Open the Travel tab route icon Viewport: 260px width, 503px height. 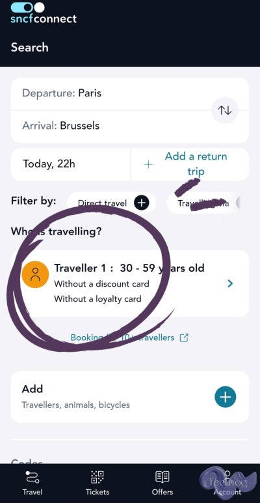32,477
